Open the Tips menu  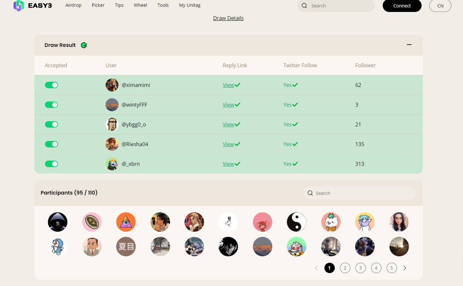[x=119, y=5]
